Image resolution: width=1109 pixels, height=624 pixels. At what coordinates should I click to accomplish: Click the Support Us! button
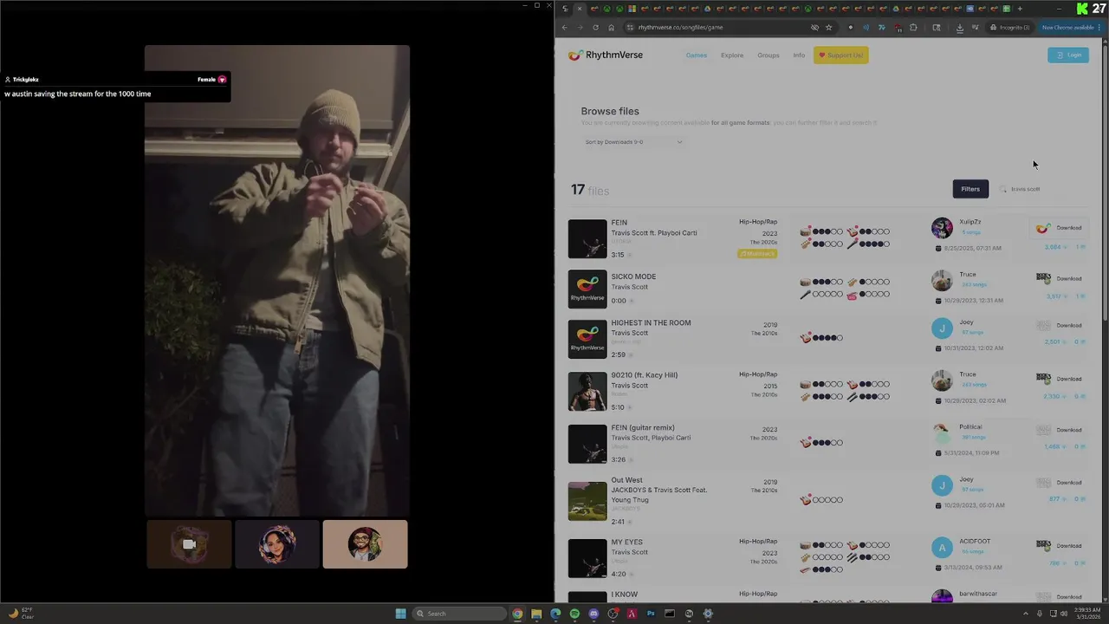(x=840, y=55)
